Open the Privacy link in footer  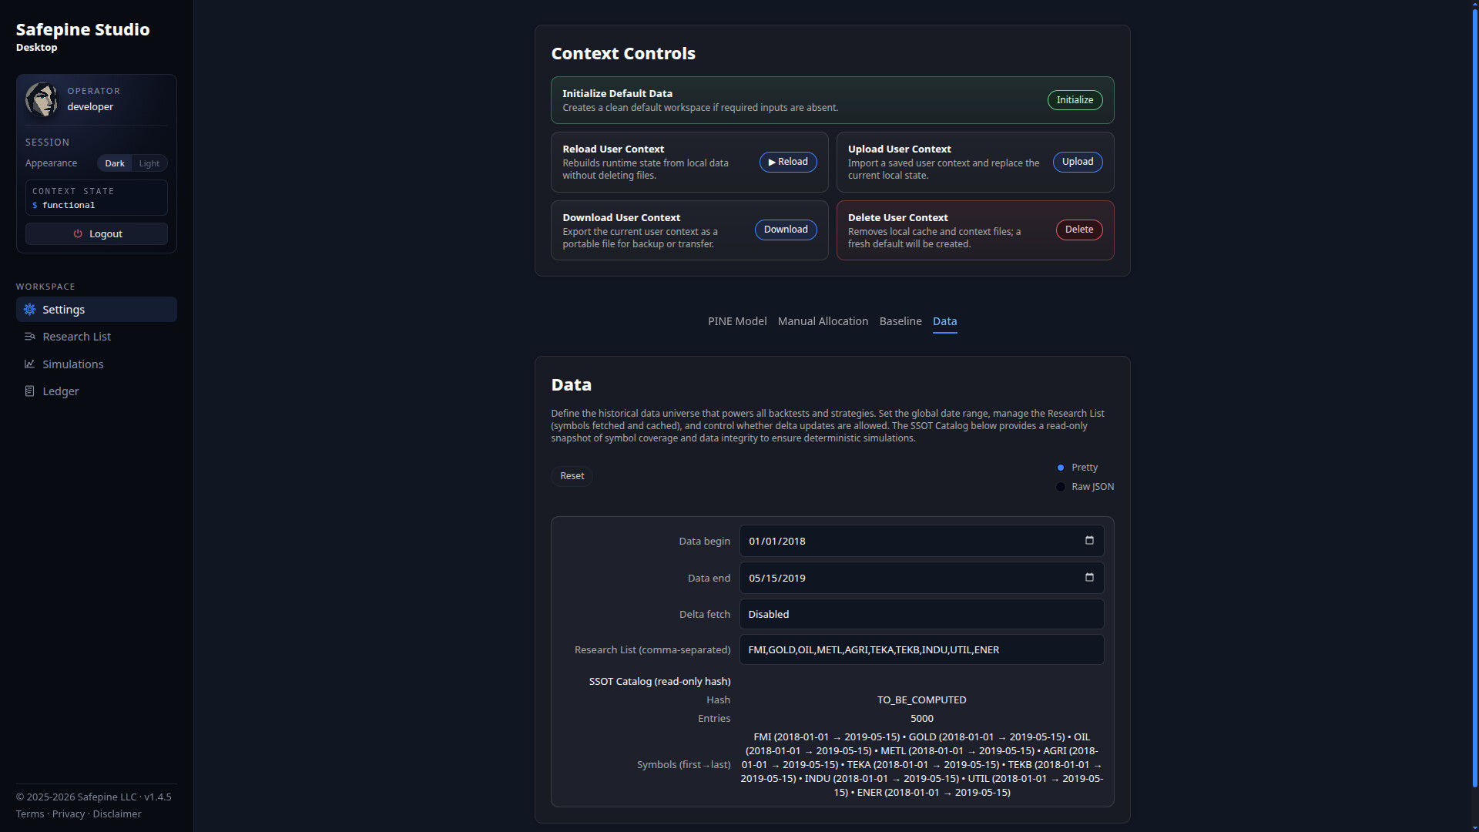[x=69, y=814]
